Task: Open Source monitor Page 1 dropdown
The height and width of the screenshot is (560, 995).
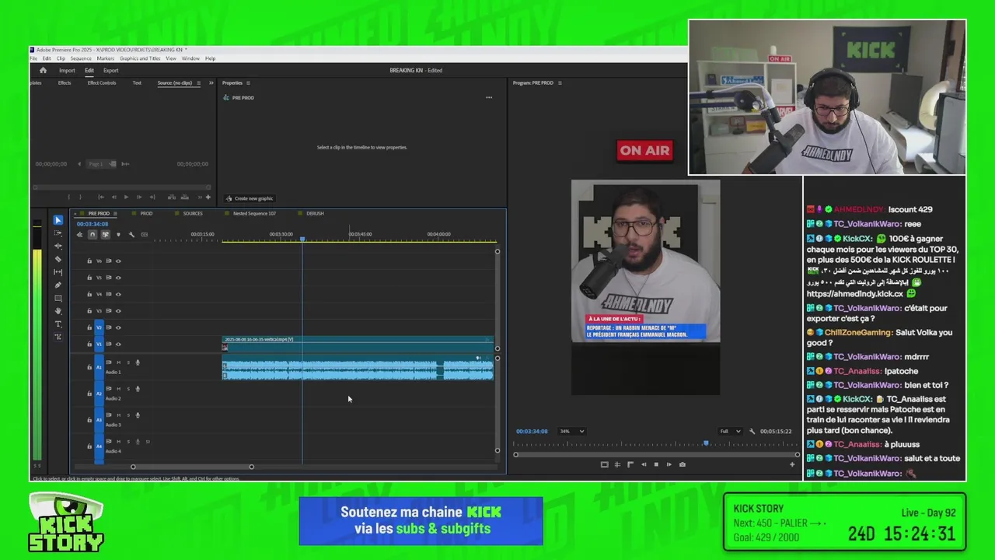Action: pyautogui.click(x=102, y=164)
